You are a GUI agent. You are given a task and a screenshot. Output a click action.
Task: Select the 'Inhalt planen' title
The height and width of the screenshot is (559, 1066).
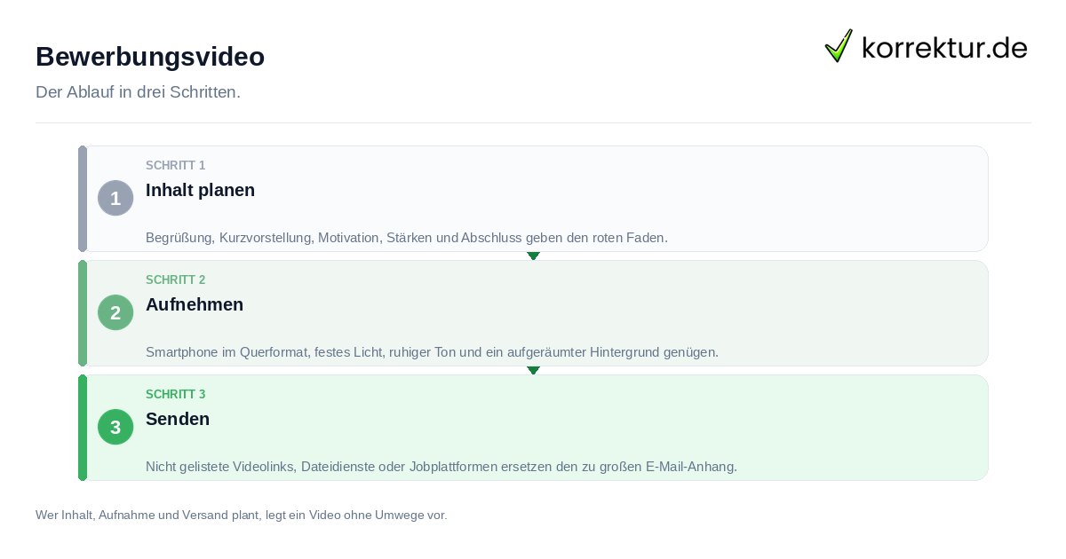click(200, 190)
